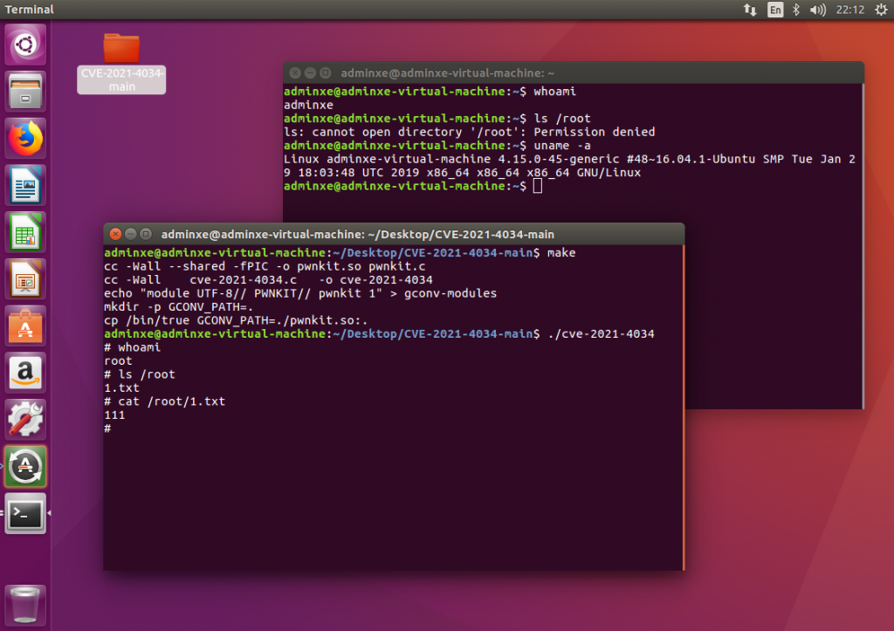The width and height of the screenshot is (894, 631).
Task: Click the './cve-2021-4034' command text
Action: (x=601, y=334)
